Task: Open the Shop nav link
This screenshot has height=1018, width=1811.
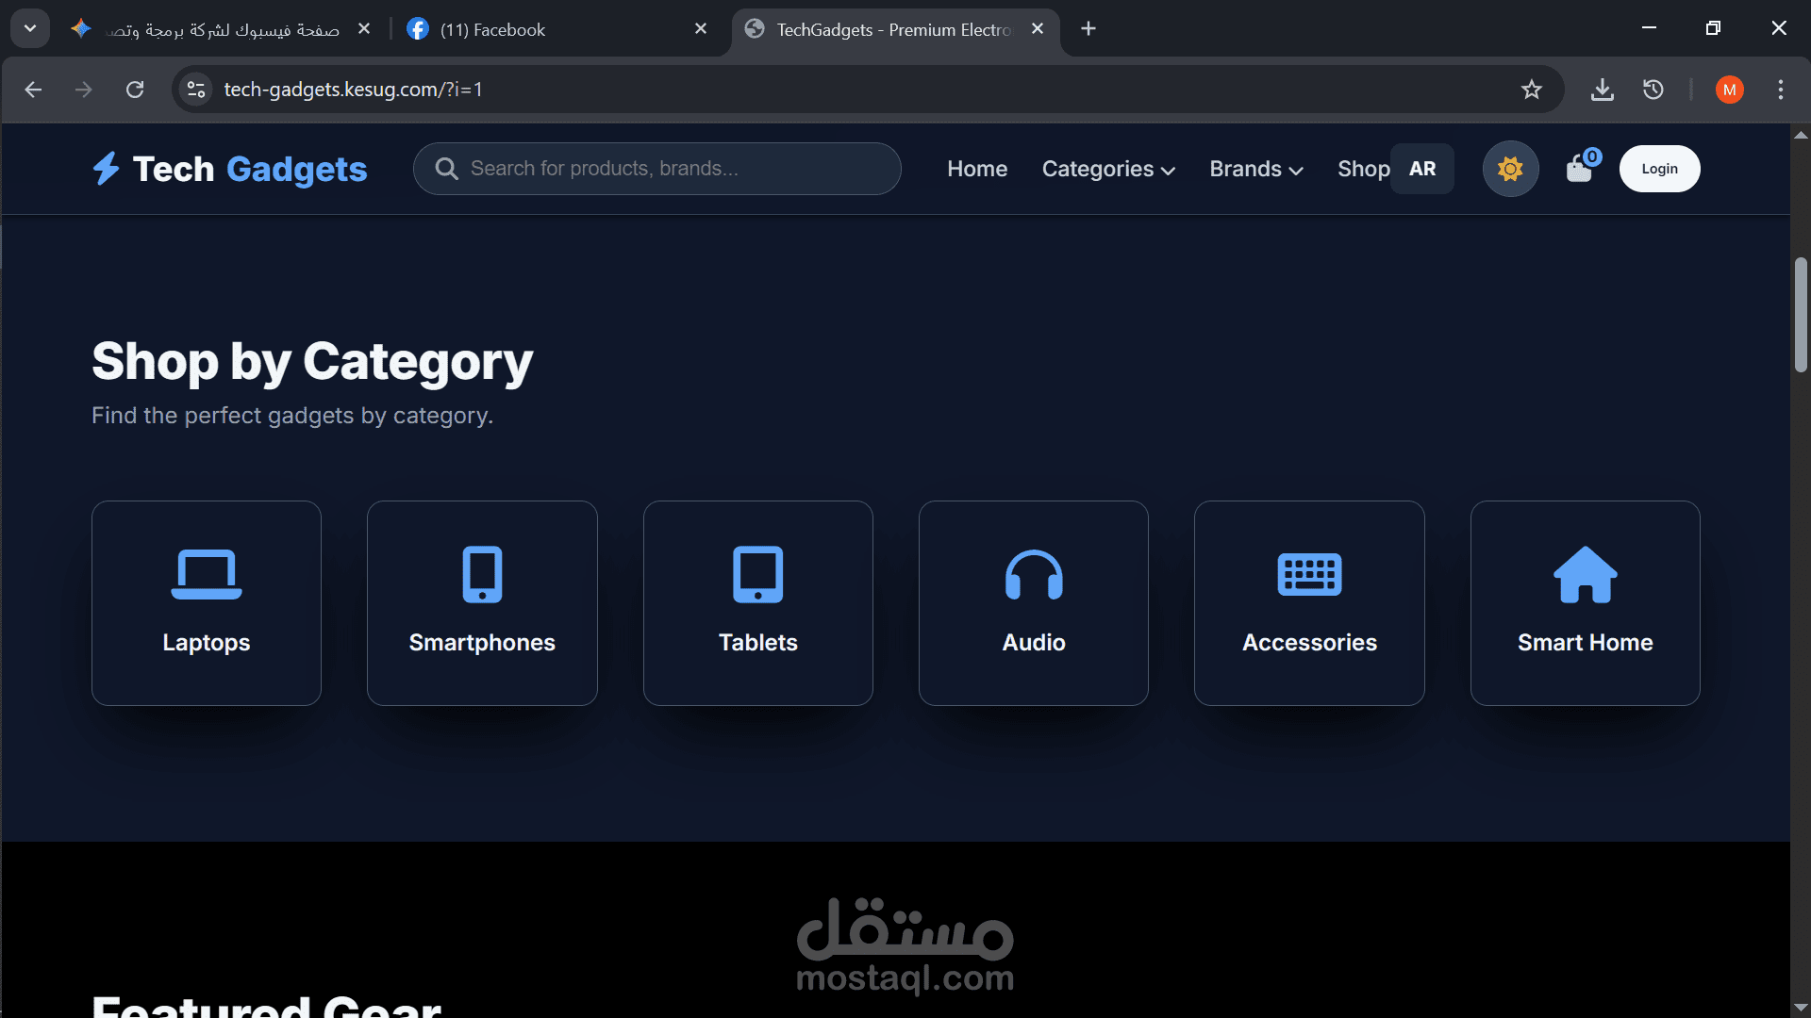Action: pyautogui.click(x=1362, y=169)
